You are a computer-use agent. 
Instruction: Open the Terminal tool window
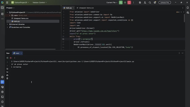coord(2,97)
